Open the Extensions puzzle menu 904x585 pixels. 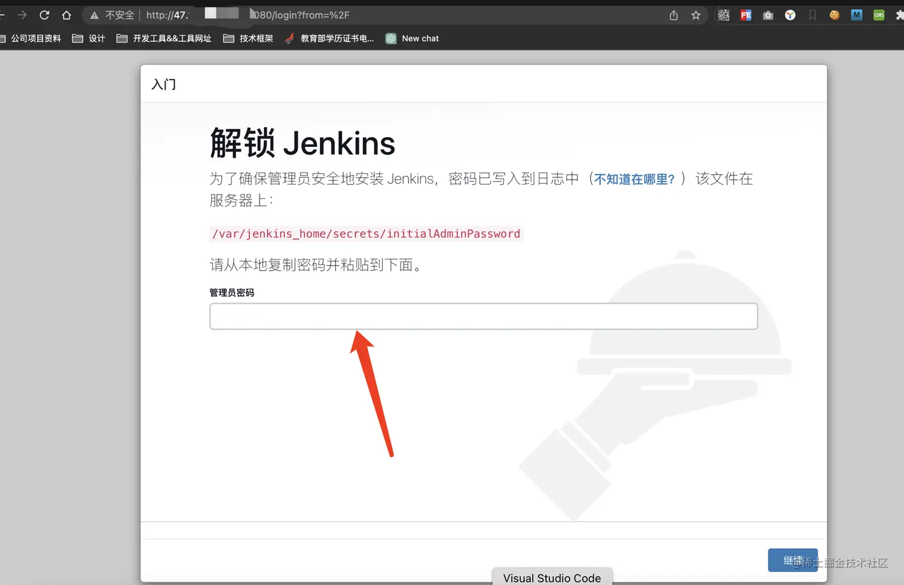pyautogui.click(x=899, y=15)
